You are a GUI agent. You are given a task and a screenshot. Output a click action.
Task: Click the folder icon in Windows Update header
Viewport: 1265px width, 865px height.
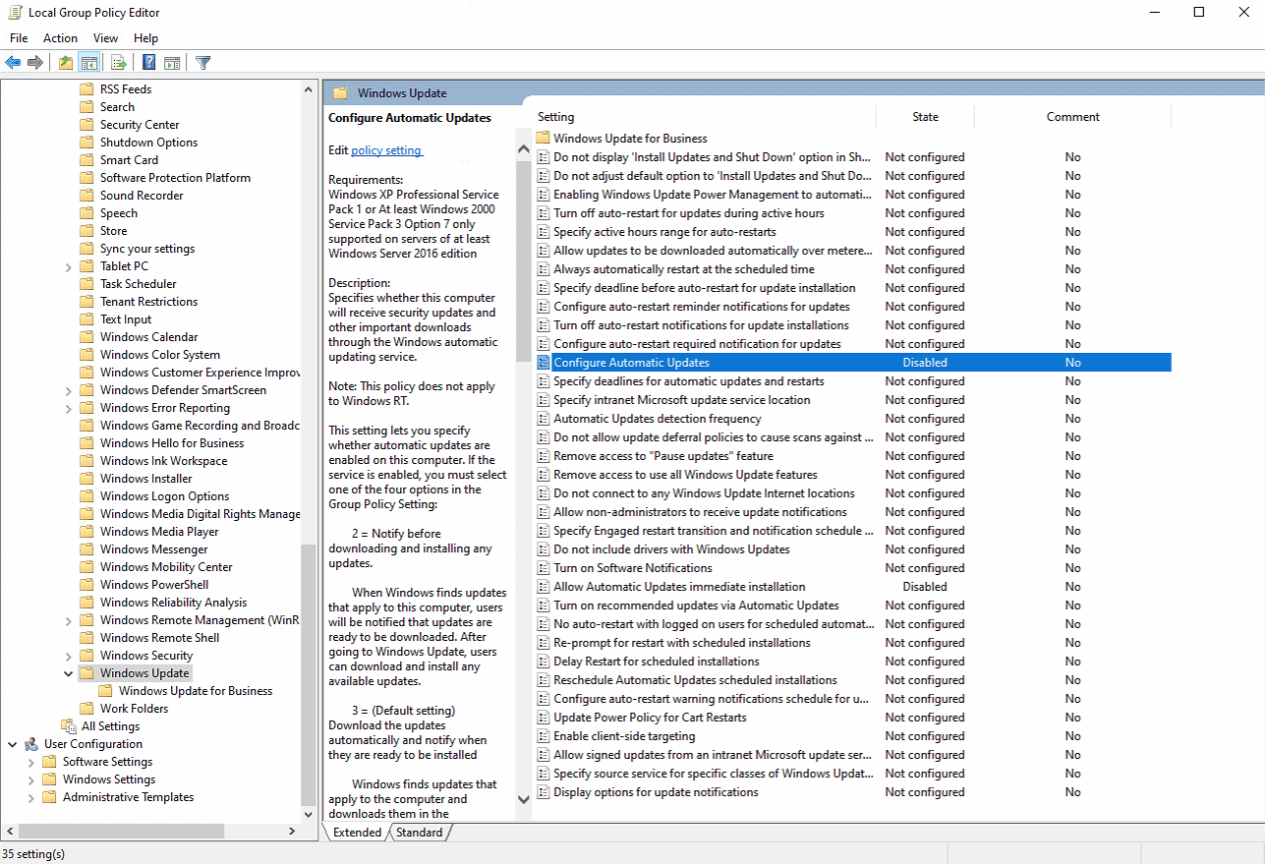click(341, 93)
